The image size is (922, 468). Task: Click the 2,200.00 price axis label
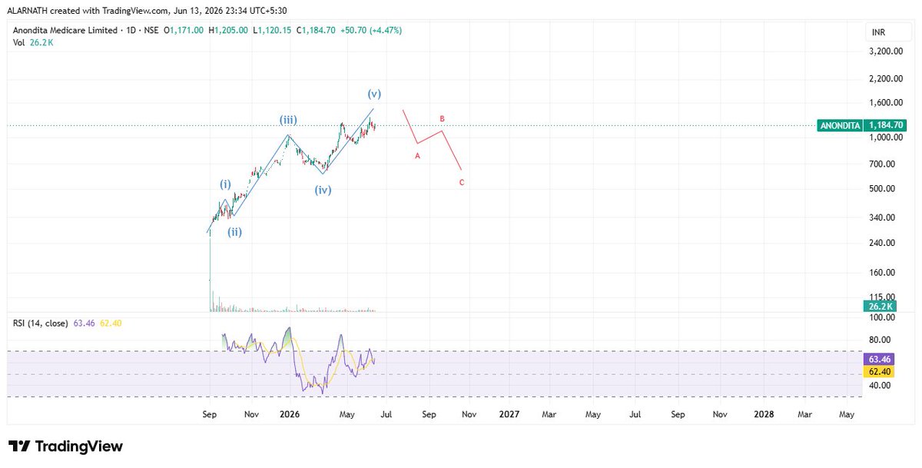(x=886, y=78)
